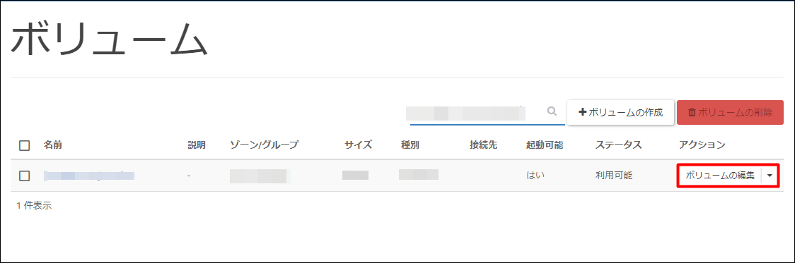Sort by the ステータス column header

[x=619, y=145]
